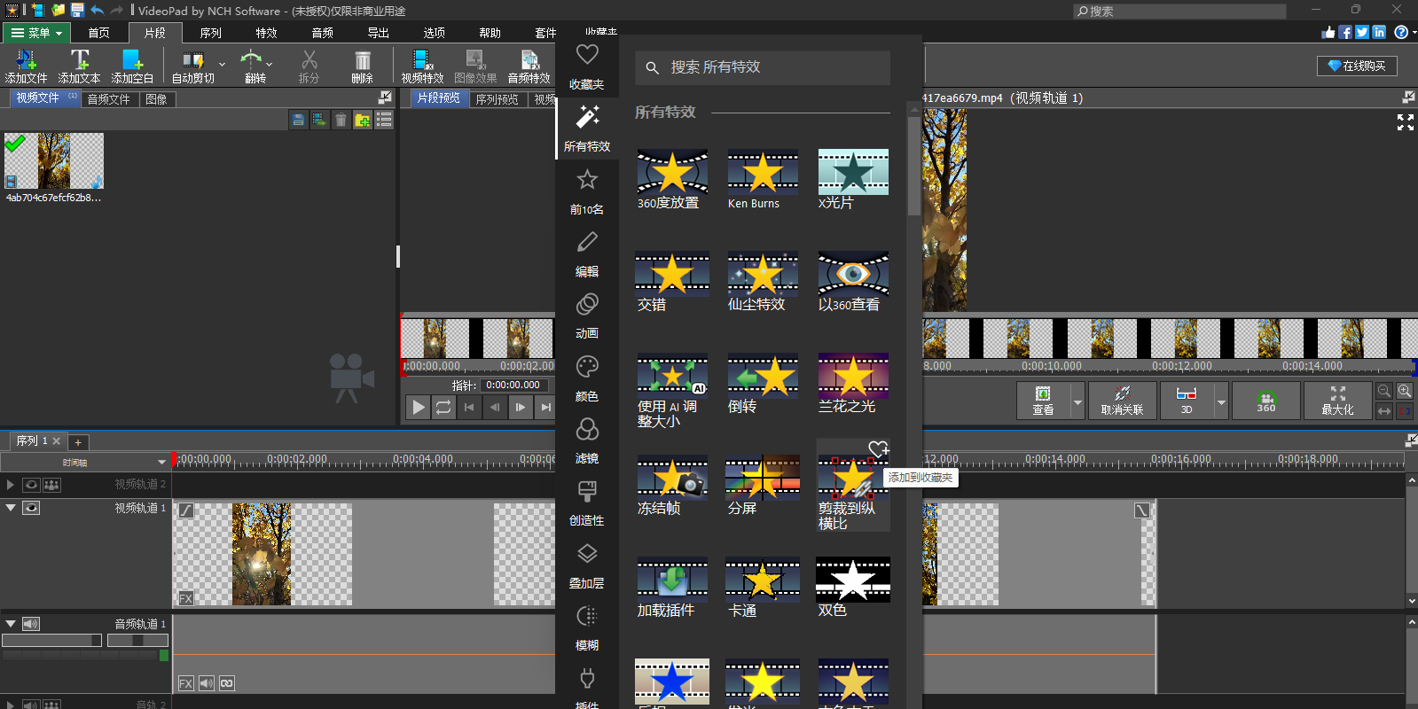This screenshot has width=1418, height=709.
Task: Click the 360 view button
Action: click(x=1265, y=401)
